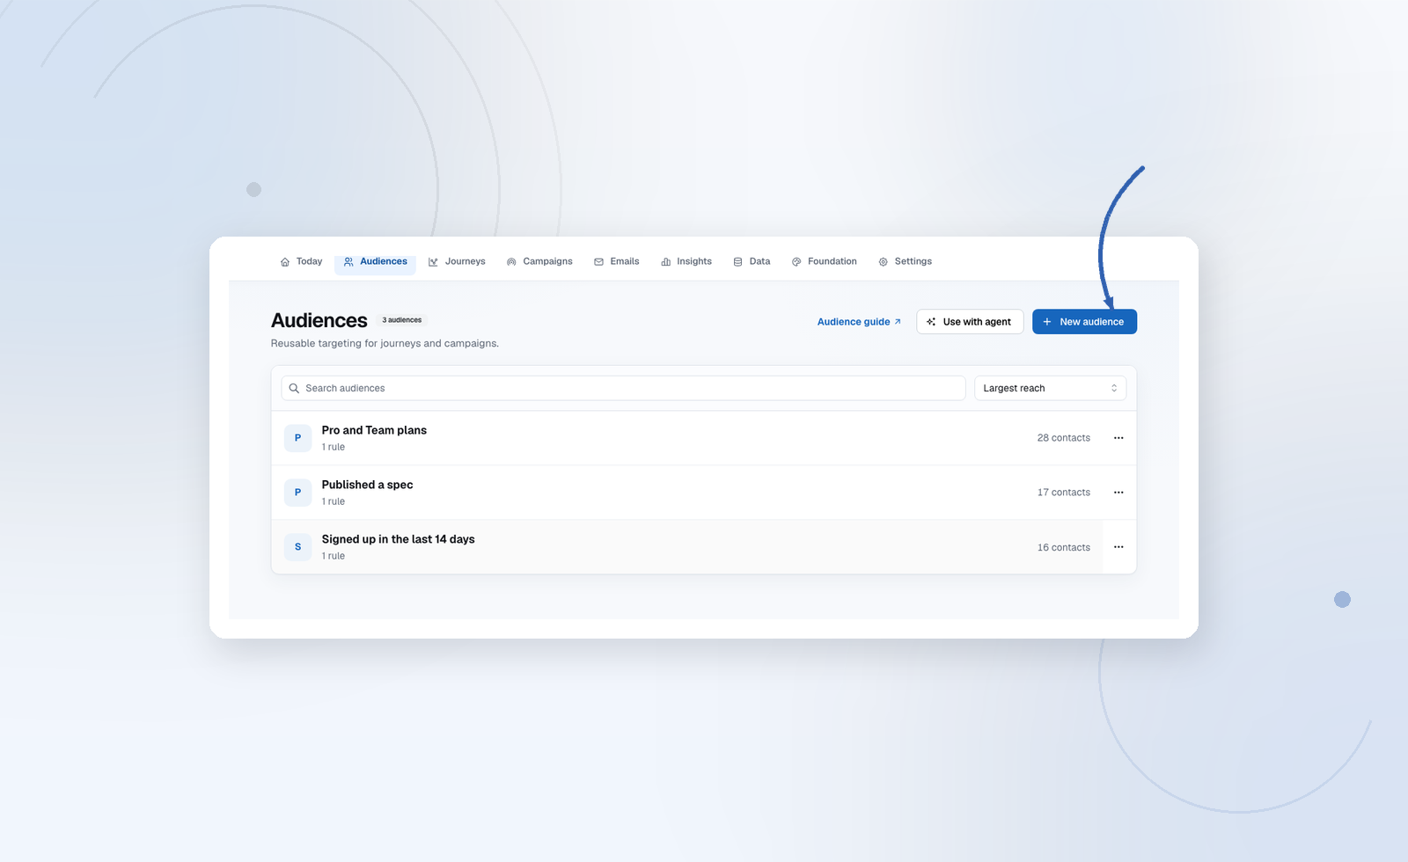Click the Today home icon

coord(285,262)
